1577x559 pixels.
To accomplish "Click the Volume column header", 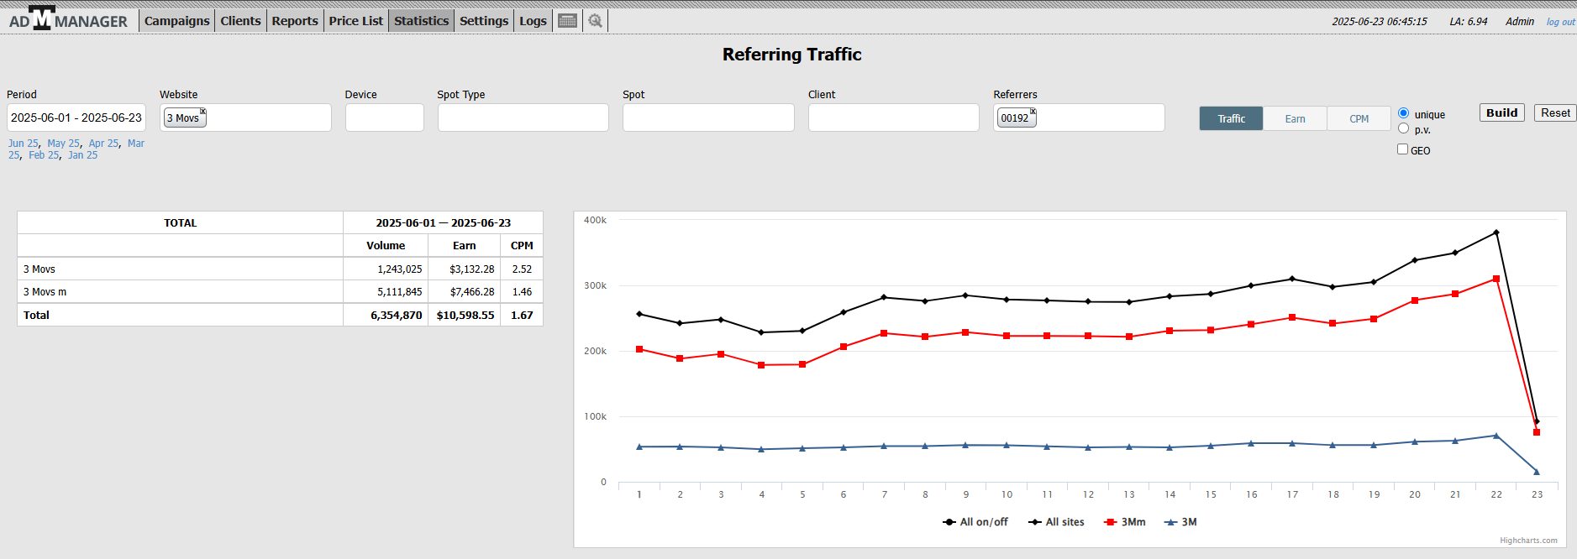I will click(386, 246).
